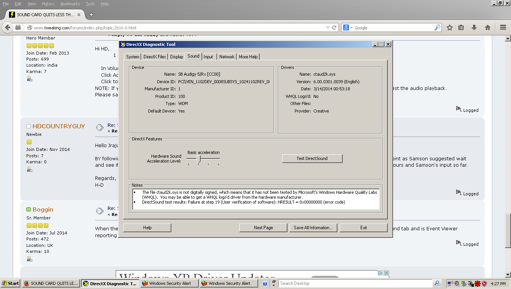Switch to the Display tab

177,57
